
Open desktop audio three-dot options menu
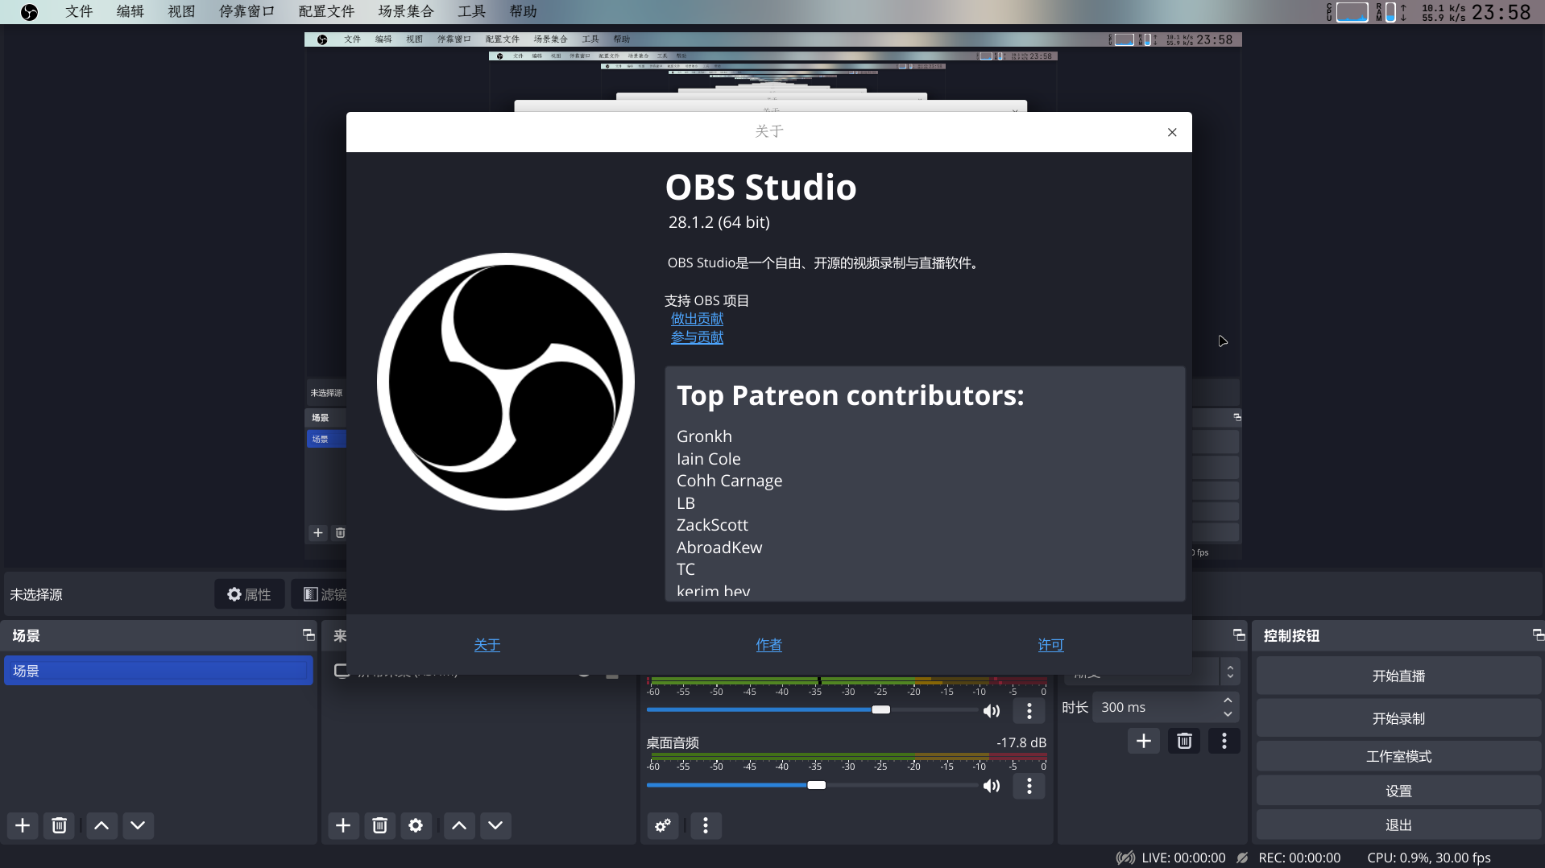click(1029, 786)
